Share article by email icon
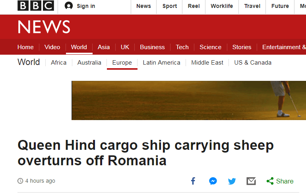This screenshot has width=306, height=193. click(251, 181)
